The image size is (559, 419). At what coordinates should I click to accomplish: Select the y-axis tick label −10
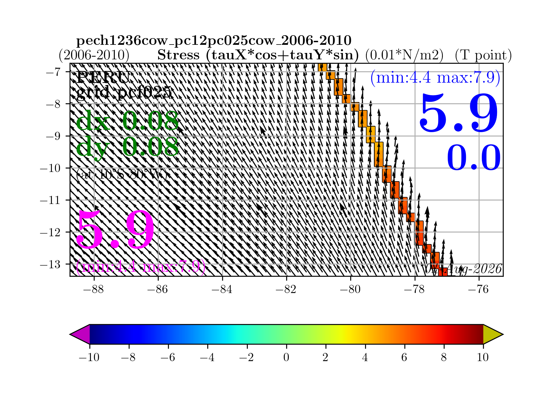[50, 168]
